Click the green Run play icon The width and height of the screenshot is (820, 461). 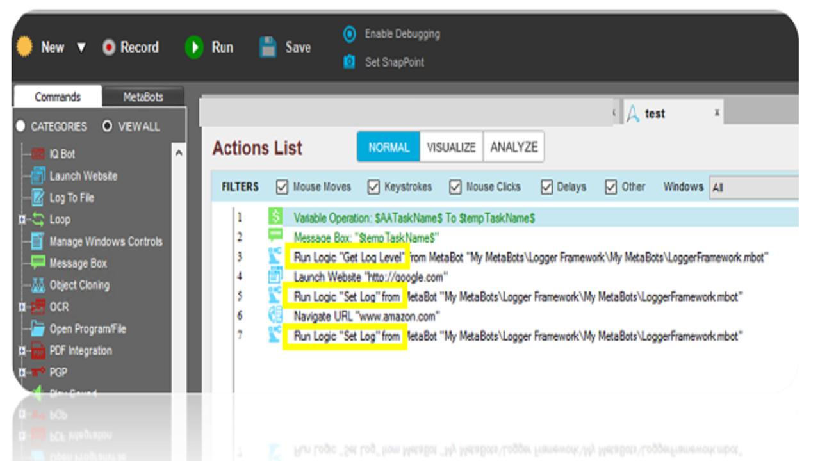pos(194,47)
